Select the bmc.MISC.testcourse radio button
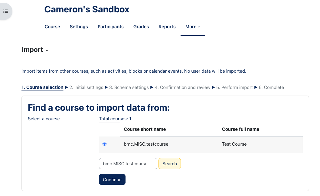This screenshot has height=196, width=320. point(104,144)
